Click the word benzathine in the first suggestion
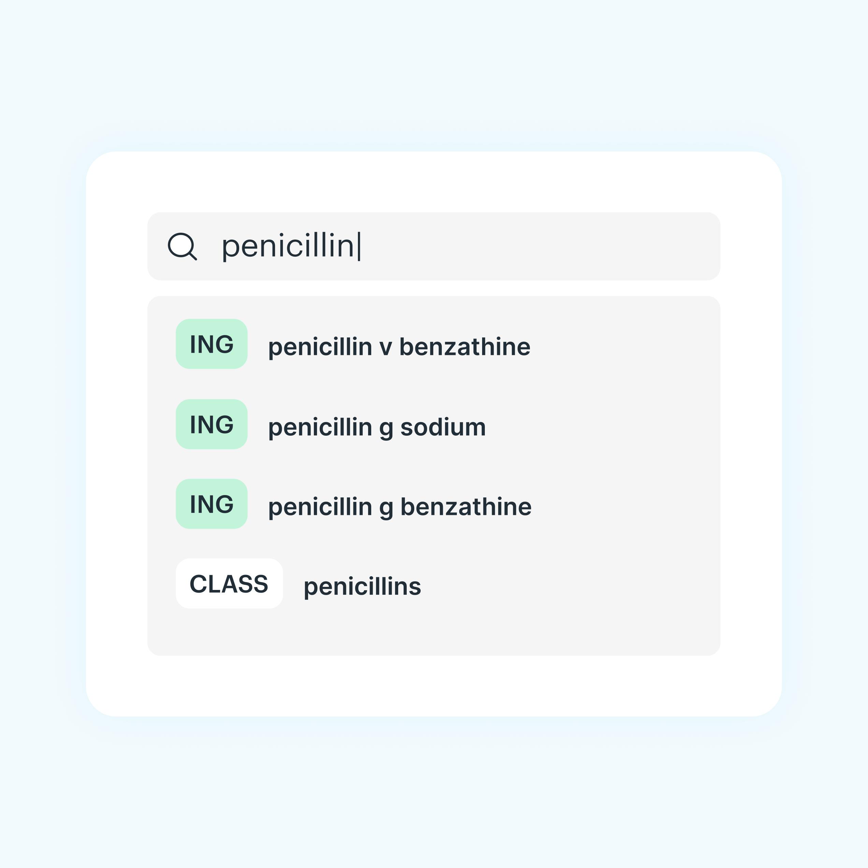 [465, 347]
